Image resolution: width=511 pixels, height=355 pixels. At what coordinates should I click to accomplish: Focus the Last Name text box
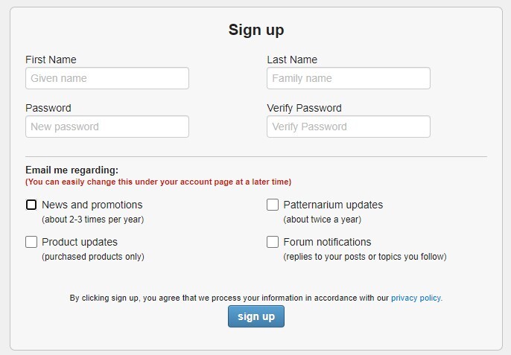[x=348, y=78]
